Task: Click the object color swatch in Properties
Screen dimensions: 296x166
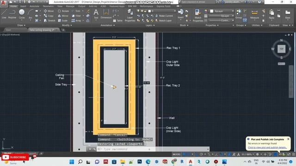Action: 212,11
